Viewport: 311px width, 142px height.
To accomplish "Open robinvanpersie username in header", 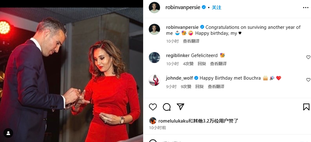I will click(x=183, y=8).
